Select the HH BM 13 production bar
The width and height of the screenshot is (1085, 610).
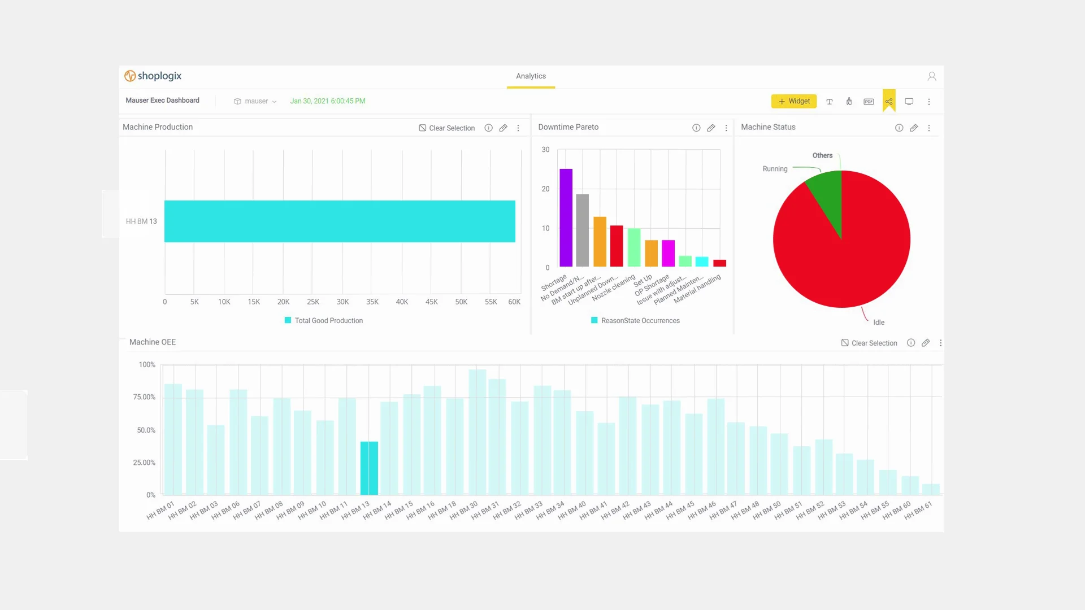coord(340,221)
